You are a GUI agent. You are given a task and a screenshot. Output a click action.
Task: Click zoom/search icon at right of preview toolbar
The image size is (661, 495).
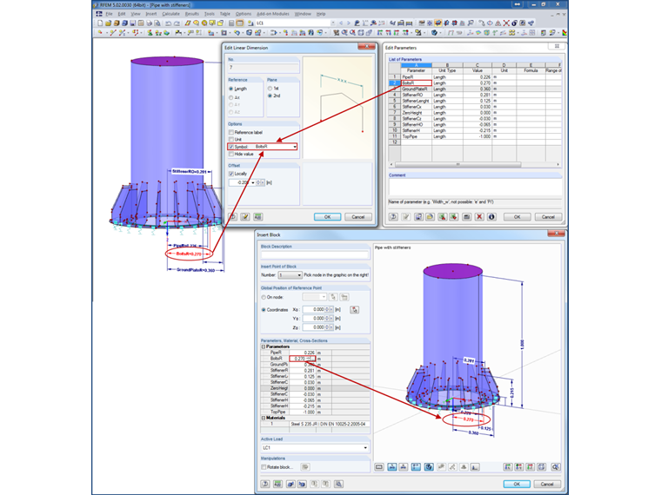click(556, 467)
